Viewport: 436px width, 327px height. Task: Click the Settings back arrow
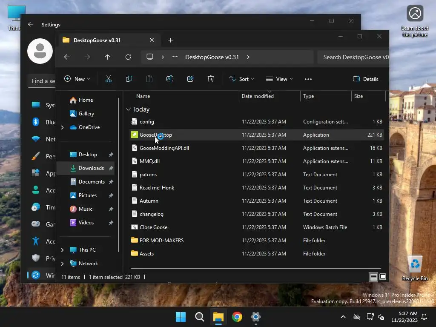tap(31, 24)
